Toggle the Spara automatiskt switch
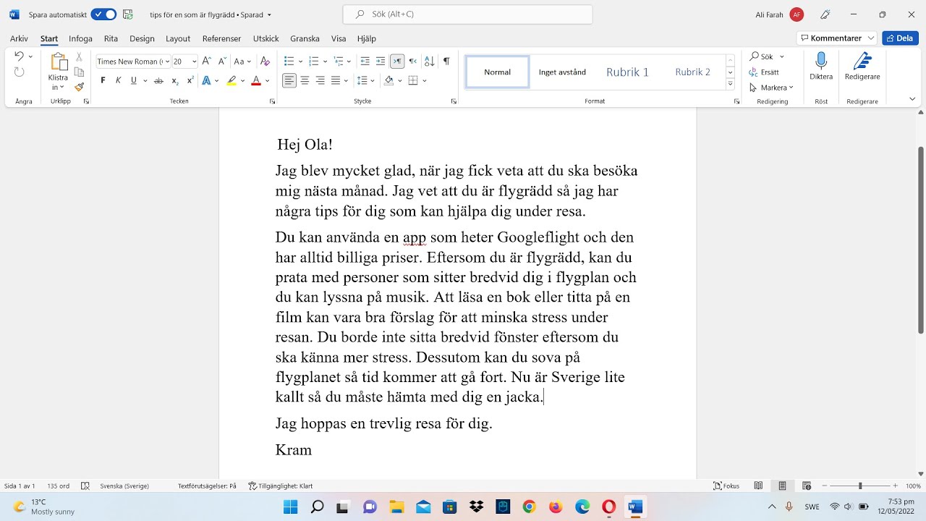Viewport: 926px width, 521px height. coord(103,14)
